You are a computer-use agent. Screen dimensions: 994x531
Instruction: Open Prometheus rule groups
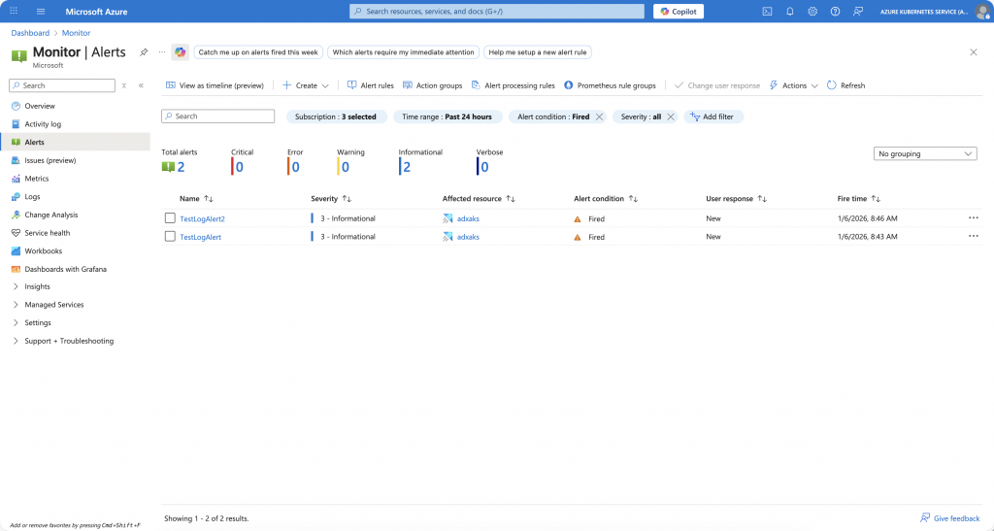[x=610, y=85]
